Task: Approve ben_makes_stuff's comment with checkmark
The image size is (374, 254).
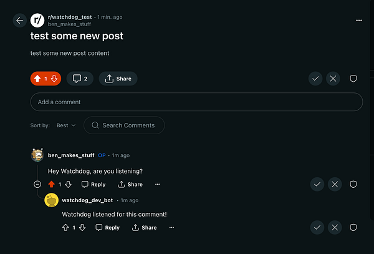Action: point(317,184)
